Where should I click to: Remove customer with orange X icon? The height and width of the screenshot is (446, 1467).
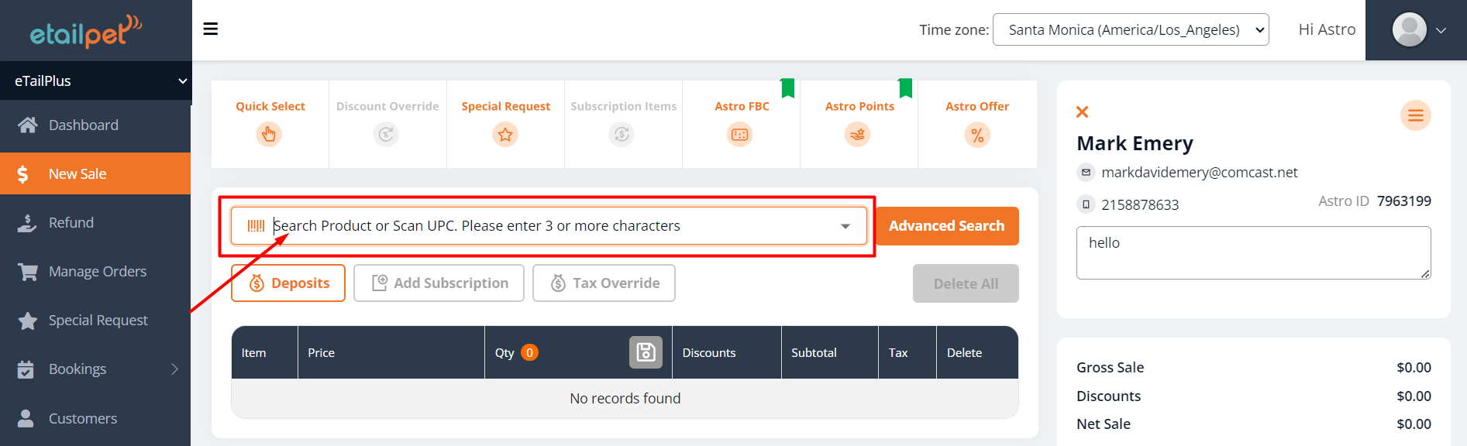[1083, 112]
